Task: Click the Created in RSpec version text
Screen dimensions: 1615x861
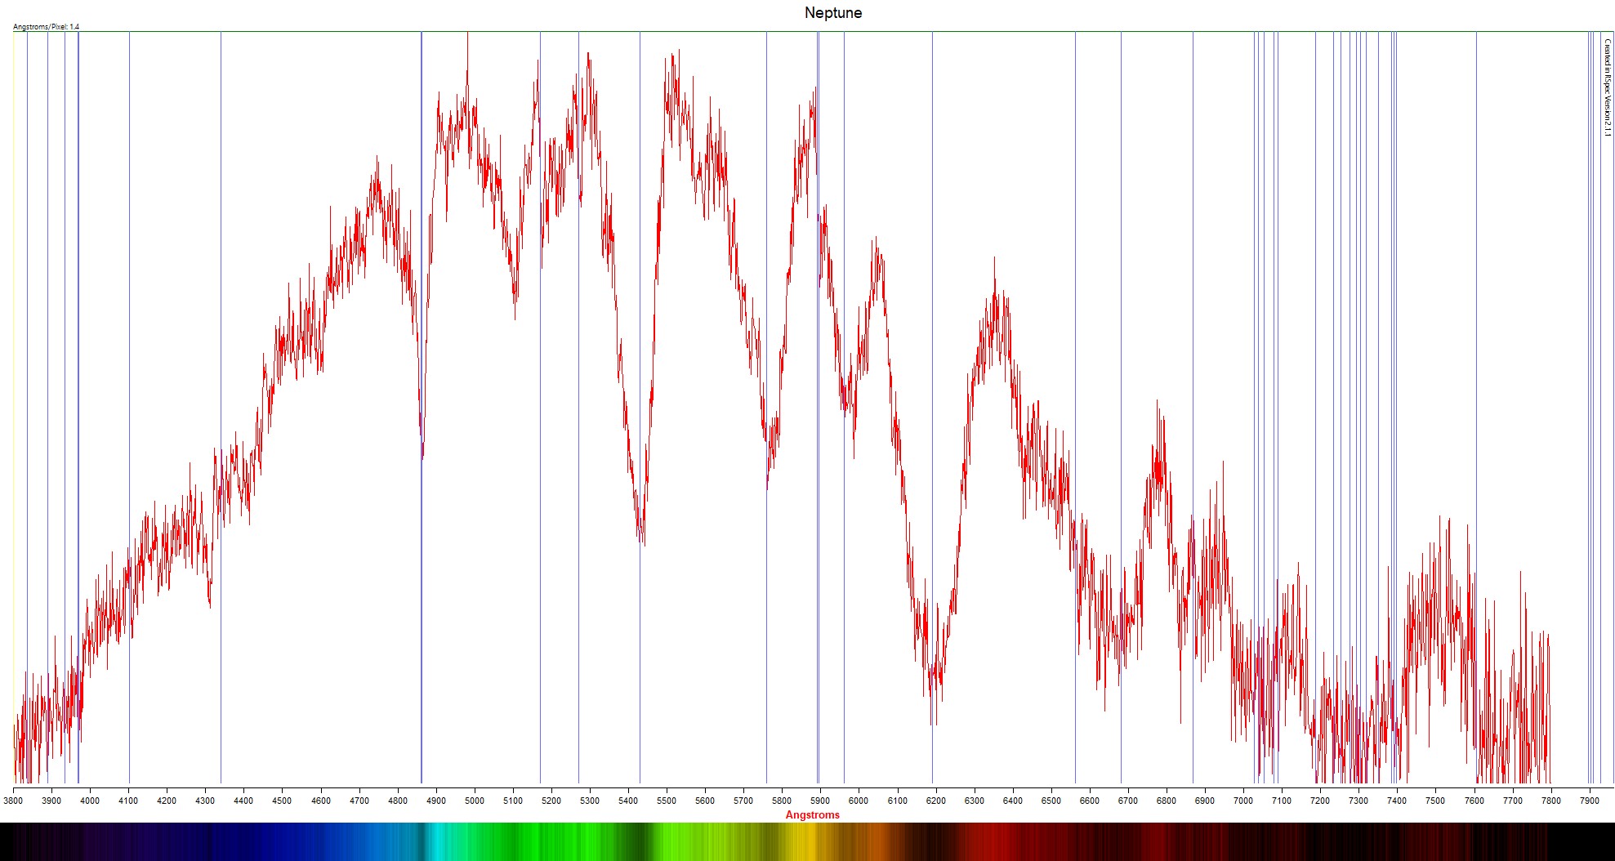Action: [x=1607, y=87]
